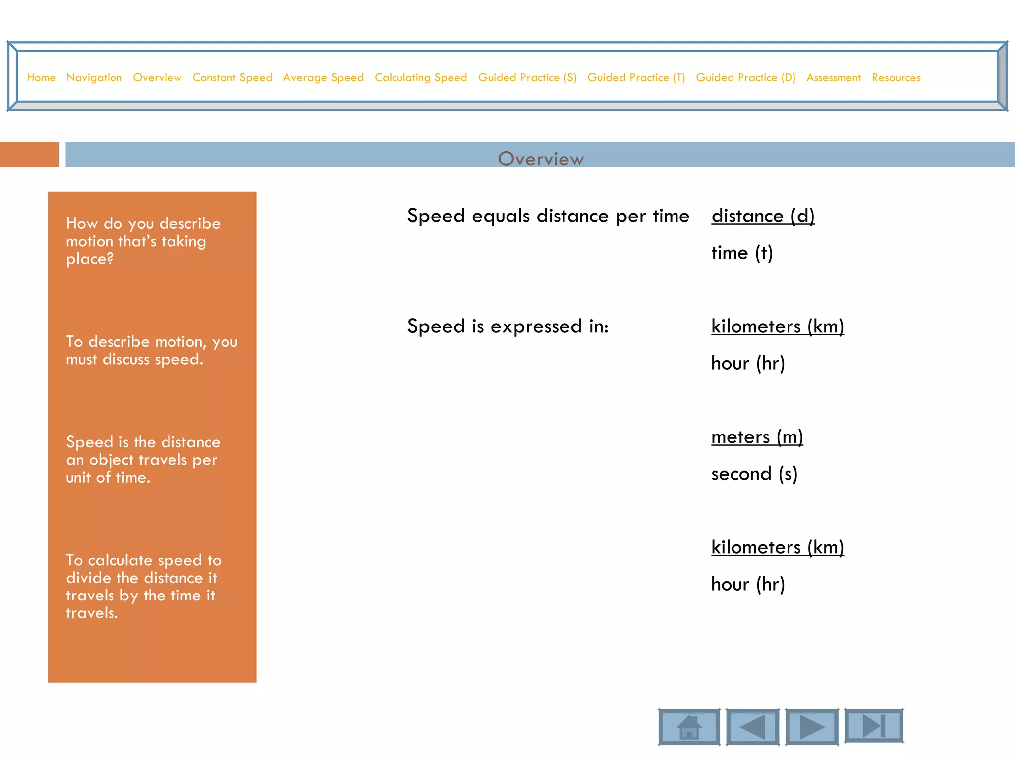Open the Home link in navigation bar
The height and width of the screenshot is (761, 1015).
(41, 78)
